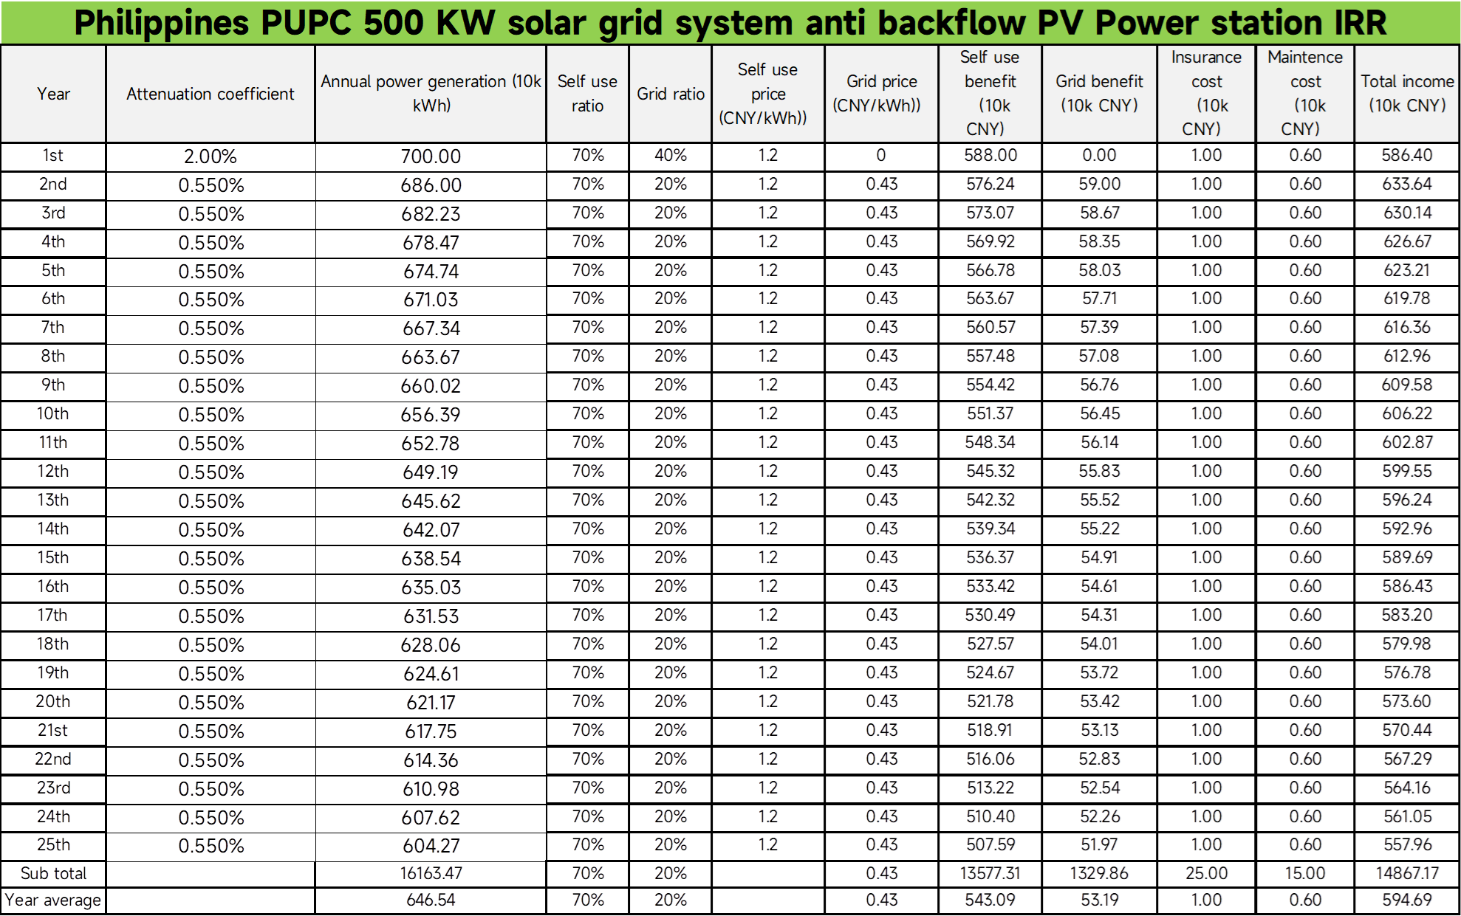Click the 16163.47 sub total generation

431,874
